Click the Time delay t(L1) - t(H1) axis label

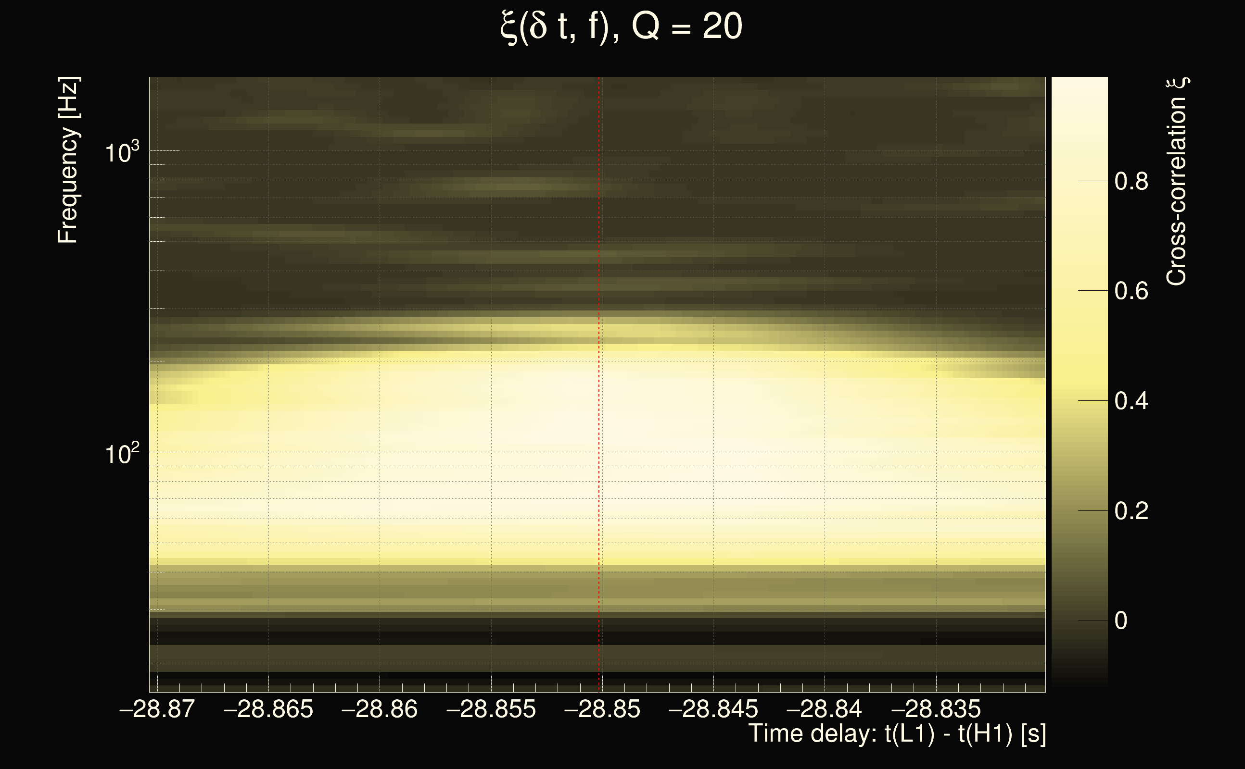897,733
